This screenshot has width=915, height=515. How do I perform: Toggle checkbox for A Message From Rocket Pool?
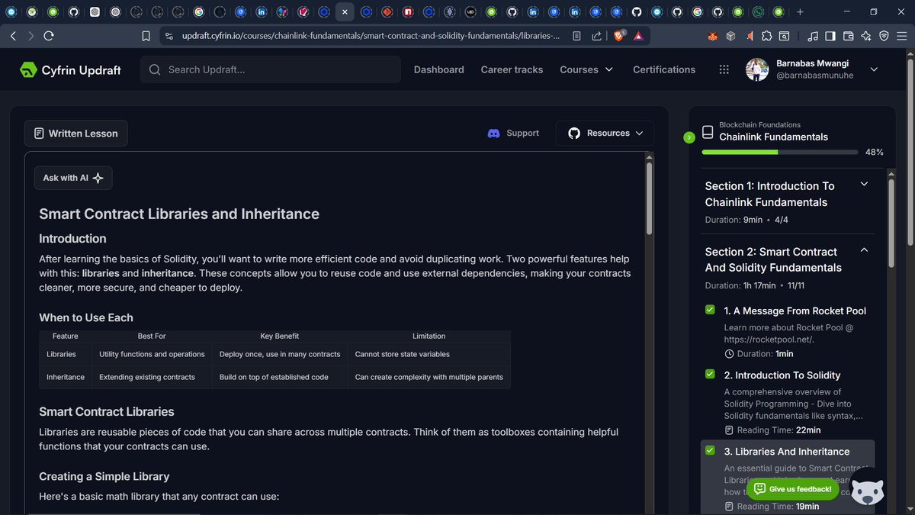(710, 310)
